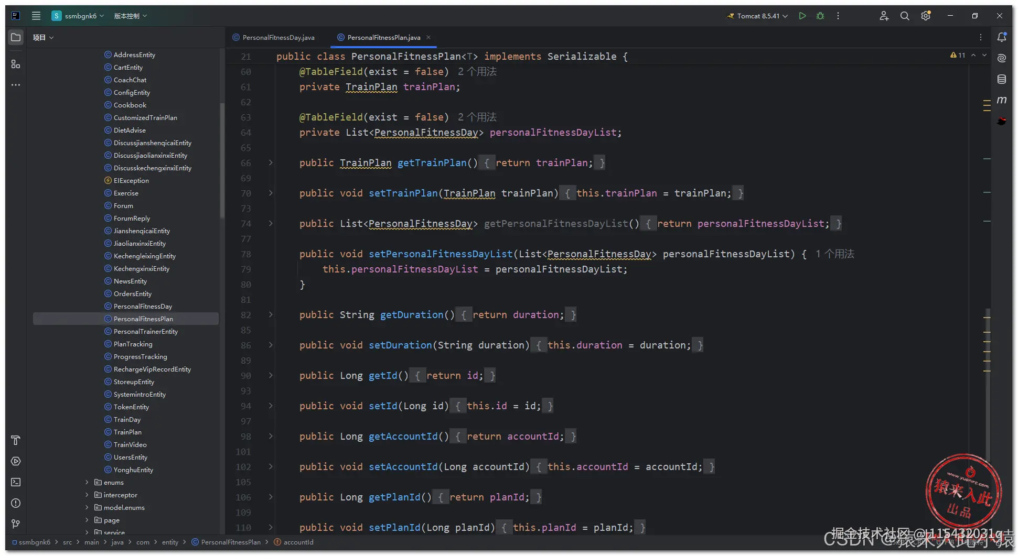This screenshot has width=1018, height=556.
Task: Open the 项目 view selector dropdown
Action: tap(43, 37)
